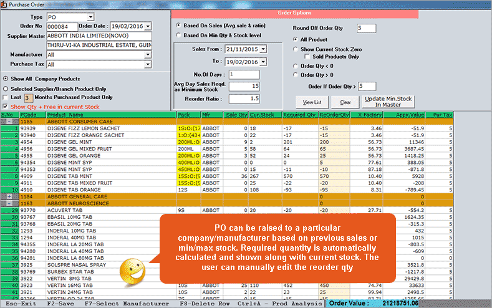The image size is (492, 308).
Task: Click the months count field showing 3
Action: (x=29, y=98)
